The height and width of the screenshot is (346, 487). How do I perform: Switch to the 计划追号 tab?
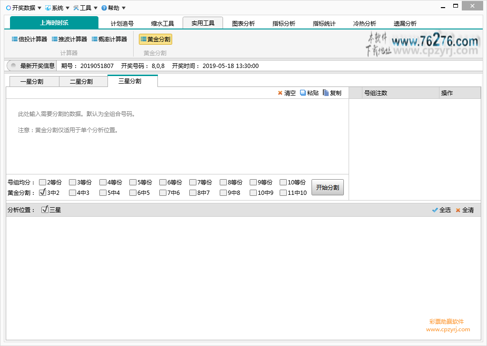(x=122, y=23)
